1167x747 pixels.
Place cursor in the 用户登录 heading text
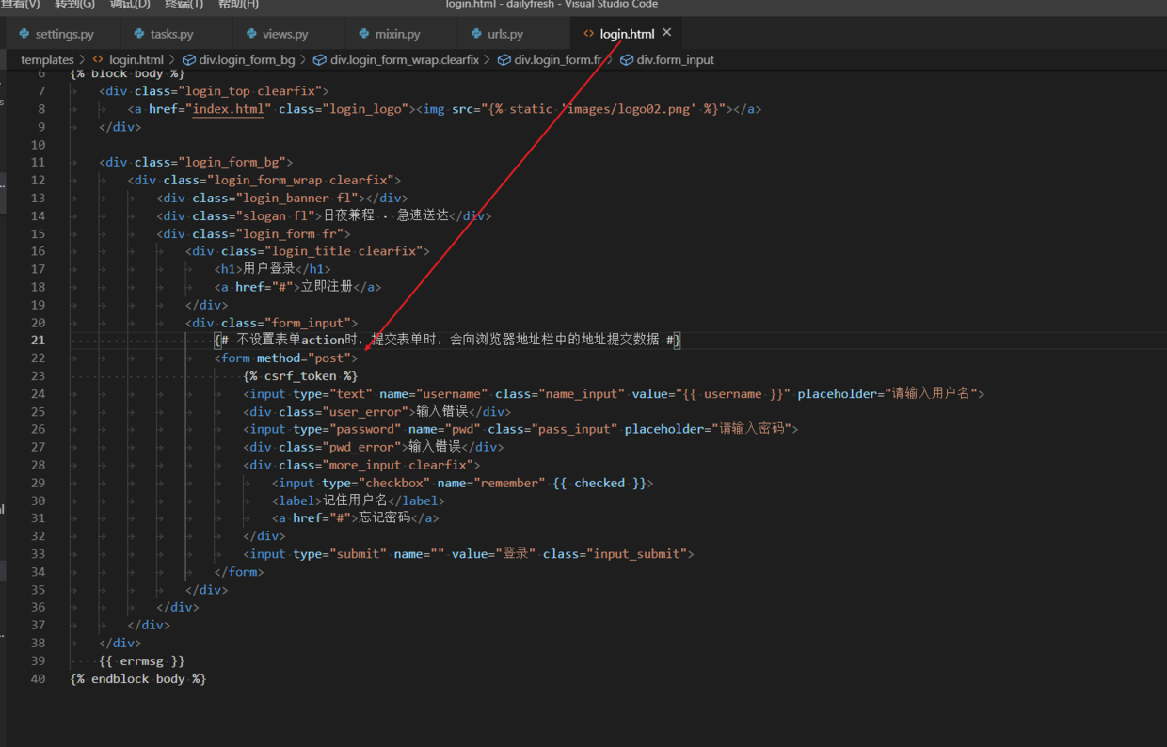tap(269, 269)
